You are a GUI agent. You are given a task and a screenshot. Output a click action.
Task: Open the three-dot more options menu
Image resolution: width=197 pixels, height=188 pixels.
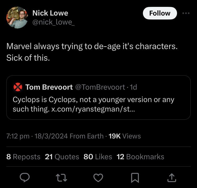click(x=186, y=13)
